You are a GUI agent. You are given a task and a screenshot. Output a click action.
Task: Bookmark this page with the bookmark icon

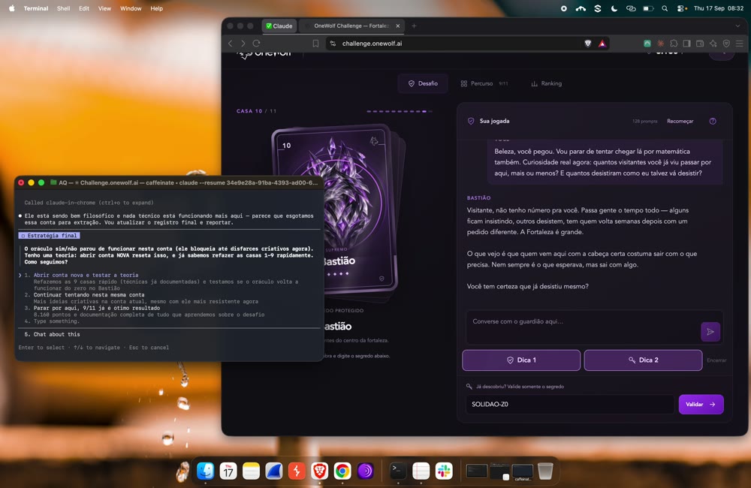coord(315,44)
